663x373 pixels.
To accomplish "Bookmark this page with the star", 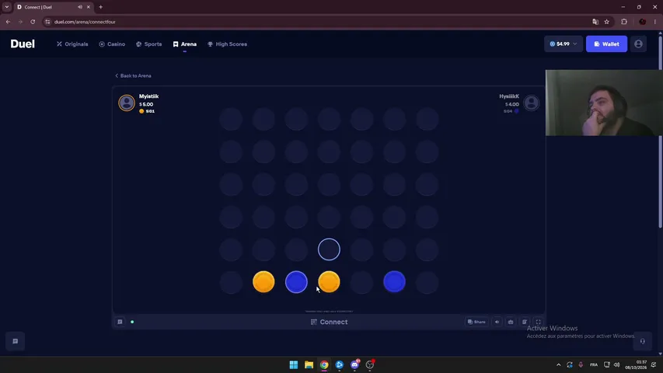I will (607, 22).
